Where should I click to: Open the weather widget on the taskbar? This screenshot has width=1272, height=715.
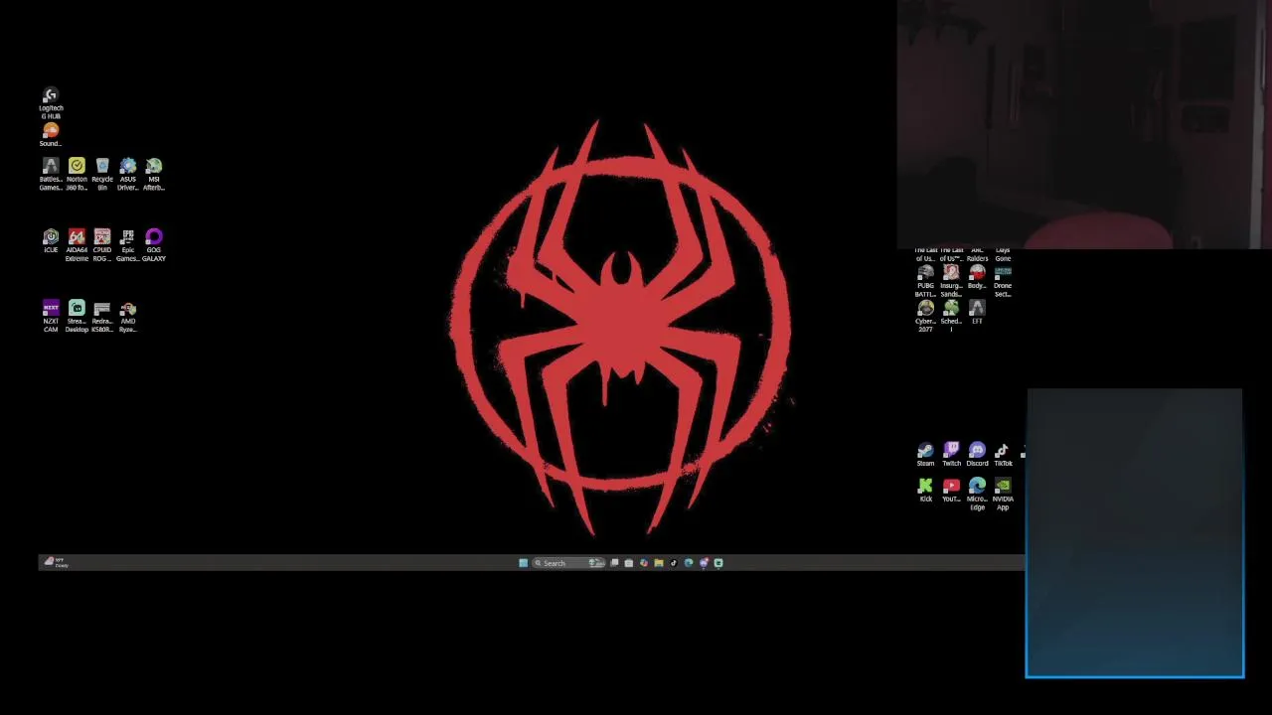pos(56,563)
